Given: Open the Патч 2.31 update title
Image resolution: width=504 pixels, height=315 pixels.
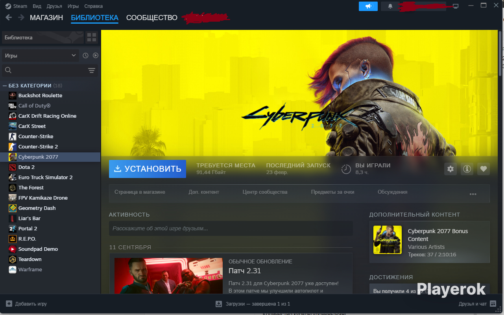Looking at the screenshot, I should tap(245, 271).
